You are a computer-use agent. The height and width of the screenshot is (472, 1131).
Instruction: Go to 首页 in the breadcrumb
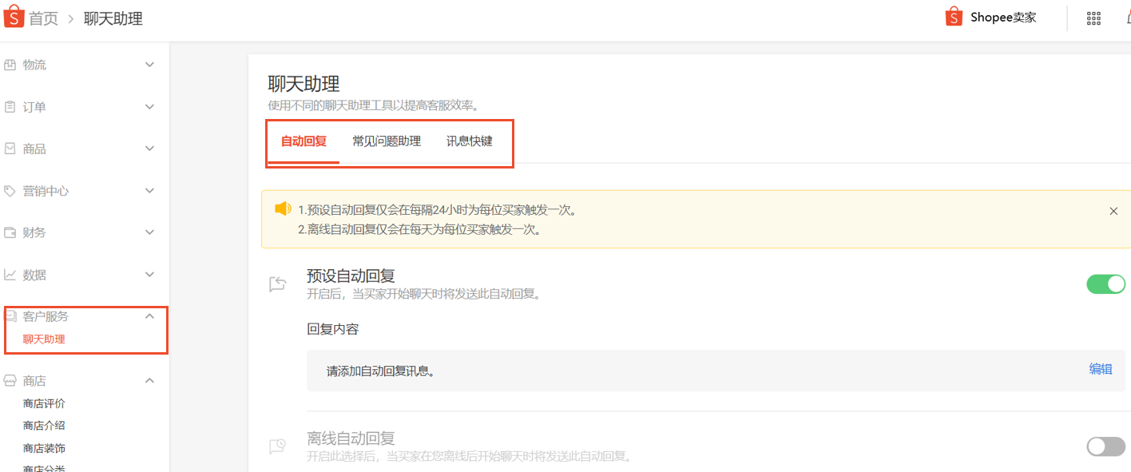(x=44, y=18)
